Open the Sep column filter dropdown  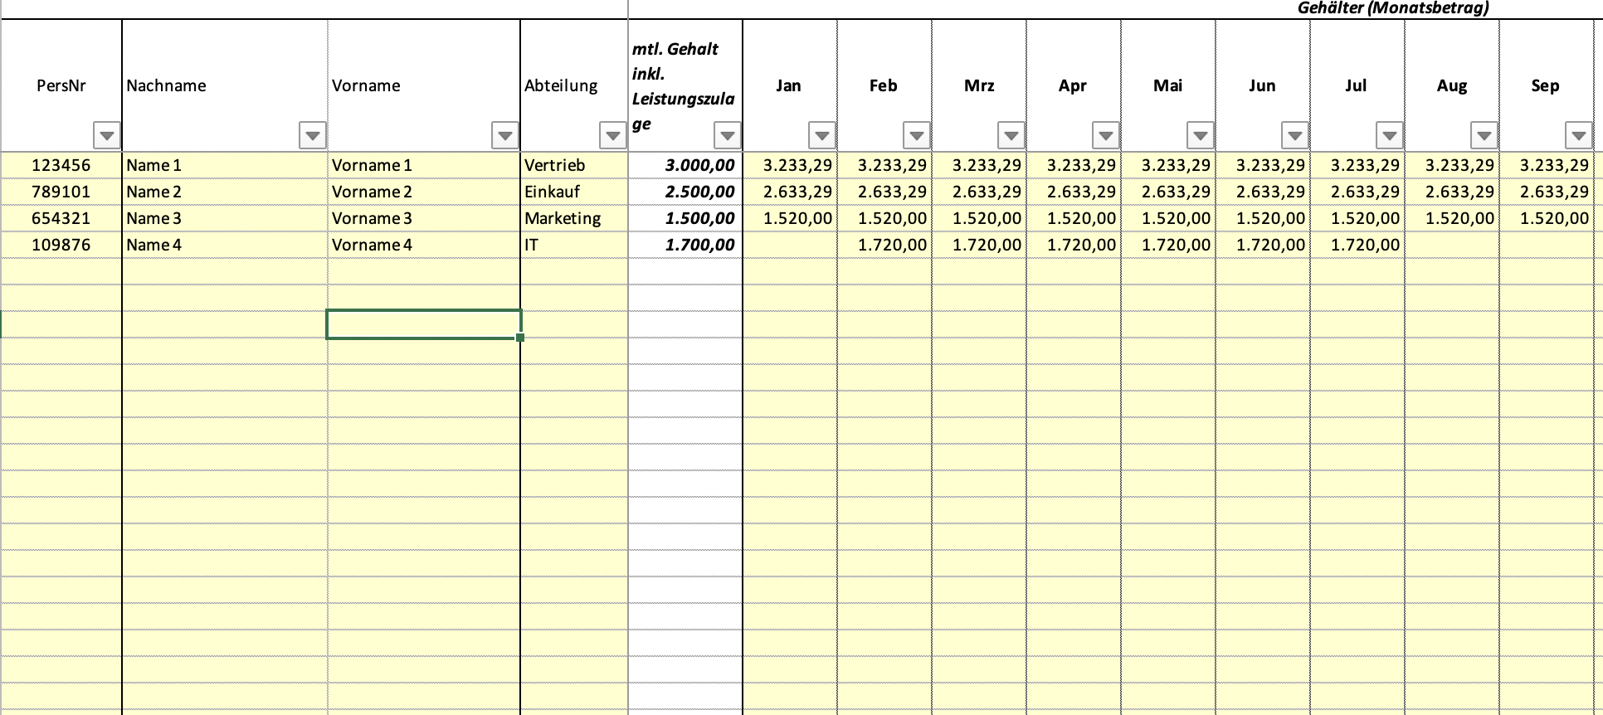(1578, 135)
